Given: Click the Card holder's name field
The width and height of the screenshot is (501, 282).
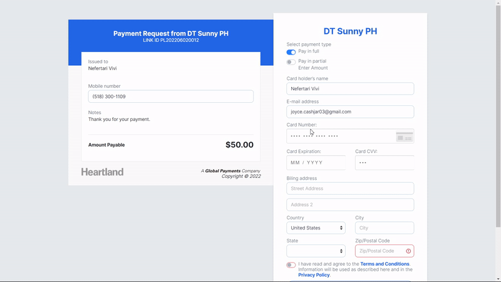Looking at the screenshot, I should (x=350, y=89).
